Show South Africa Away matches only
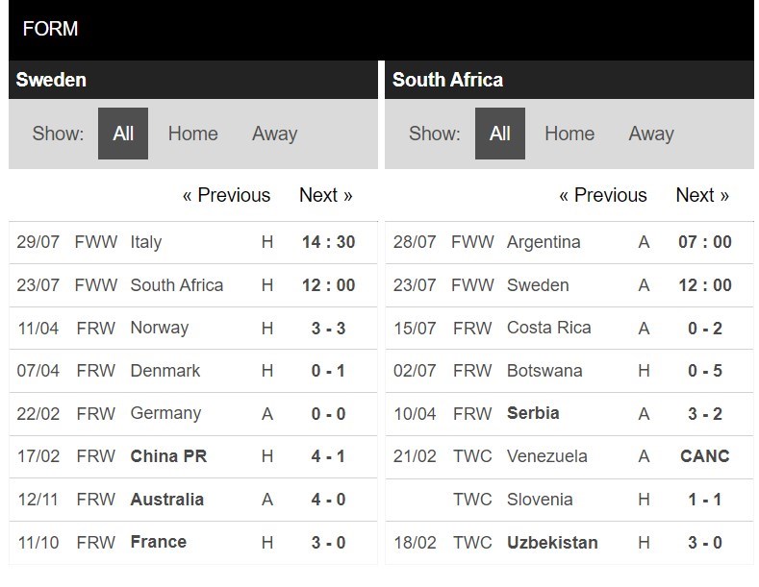The width and height of the screenshot is (759, 587). [651, 134]
